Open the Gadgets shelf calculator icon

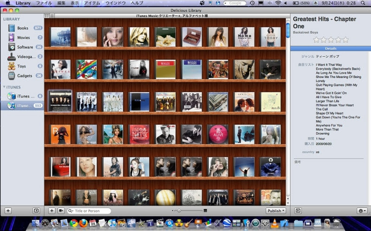point(22,76)
